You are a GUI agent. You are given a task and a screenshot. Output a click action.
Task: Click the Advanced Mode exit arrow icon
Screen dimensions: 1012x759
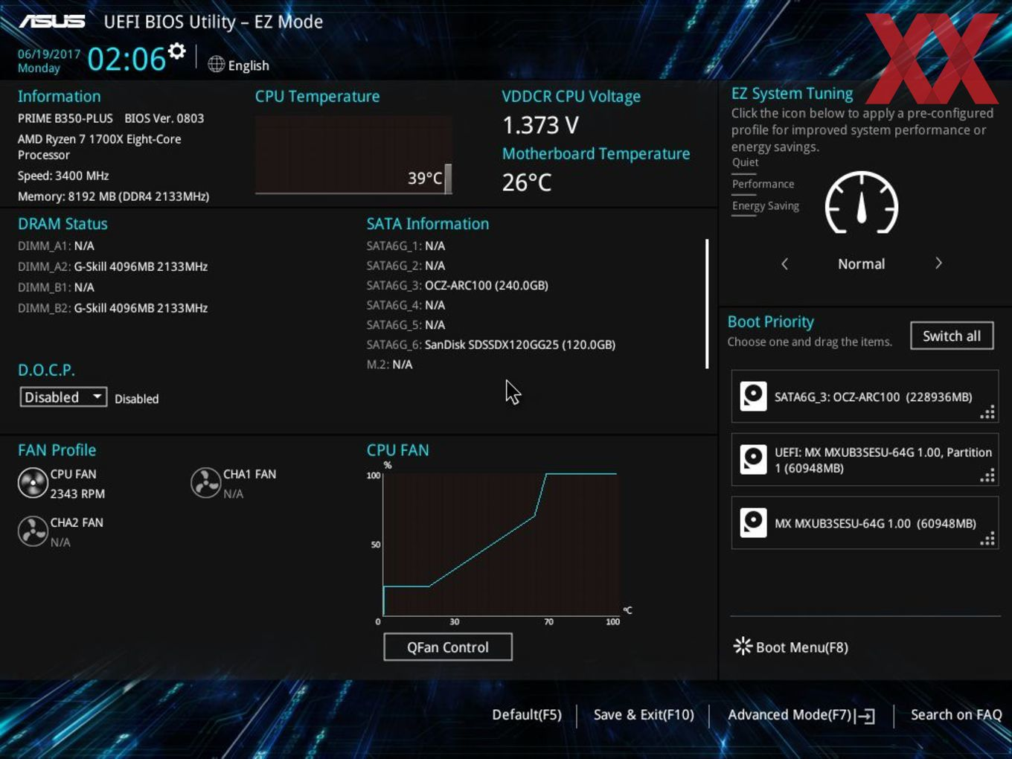tap(865, 716)
